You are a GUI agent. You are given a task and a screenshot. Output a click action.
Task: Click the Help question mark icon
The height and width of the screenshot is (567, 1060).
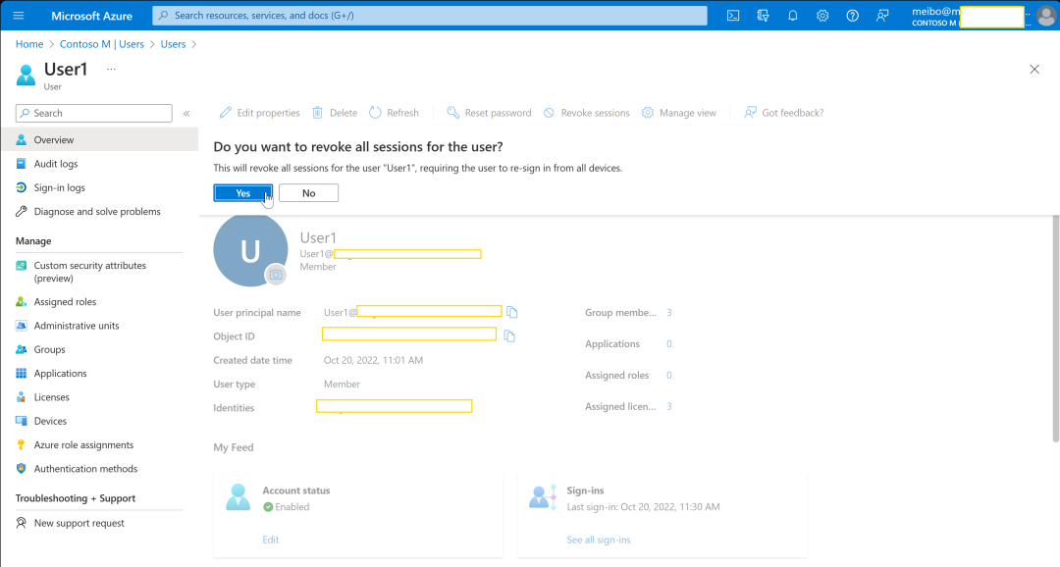click(x=853, y=16)
